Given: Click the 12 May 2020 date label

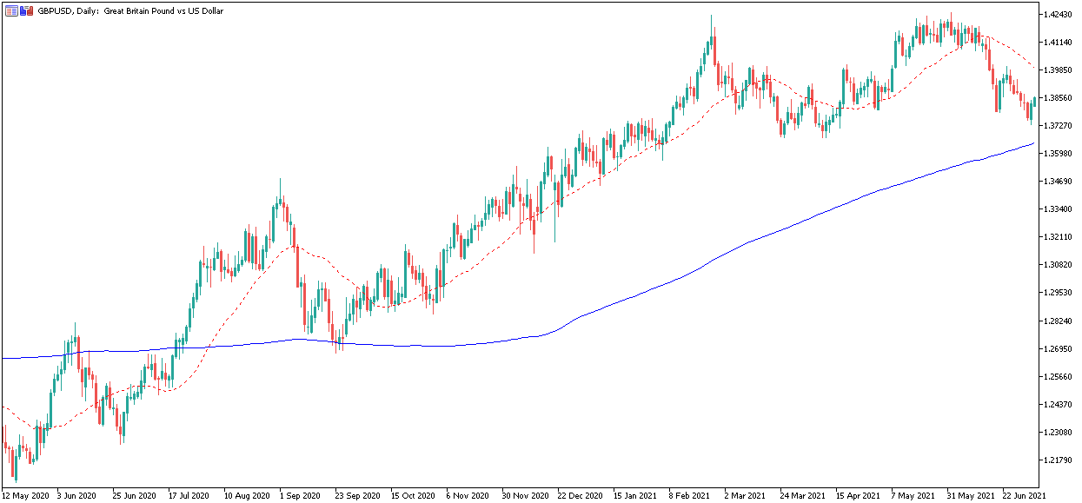Looking at the screenshot, I should [26, 495].
